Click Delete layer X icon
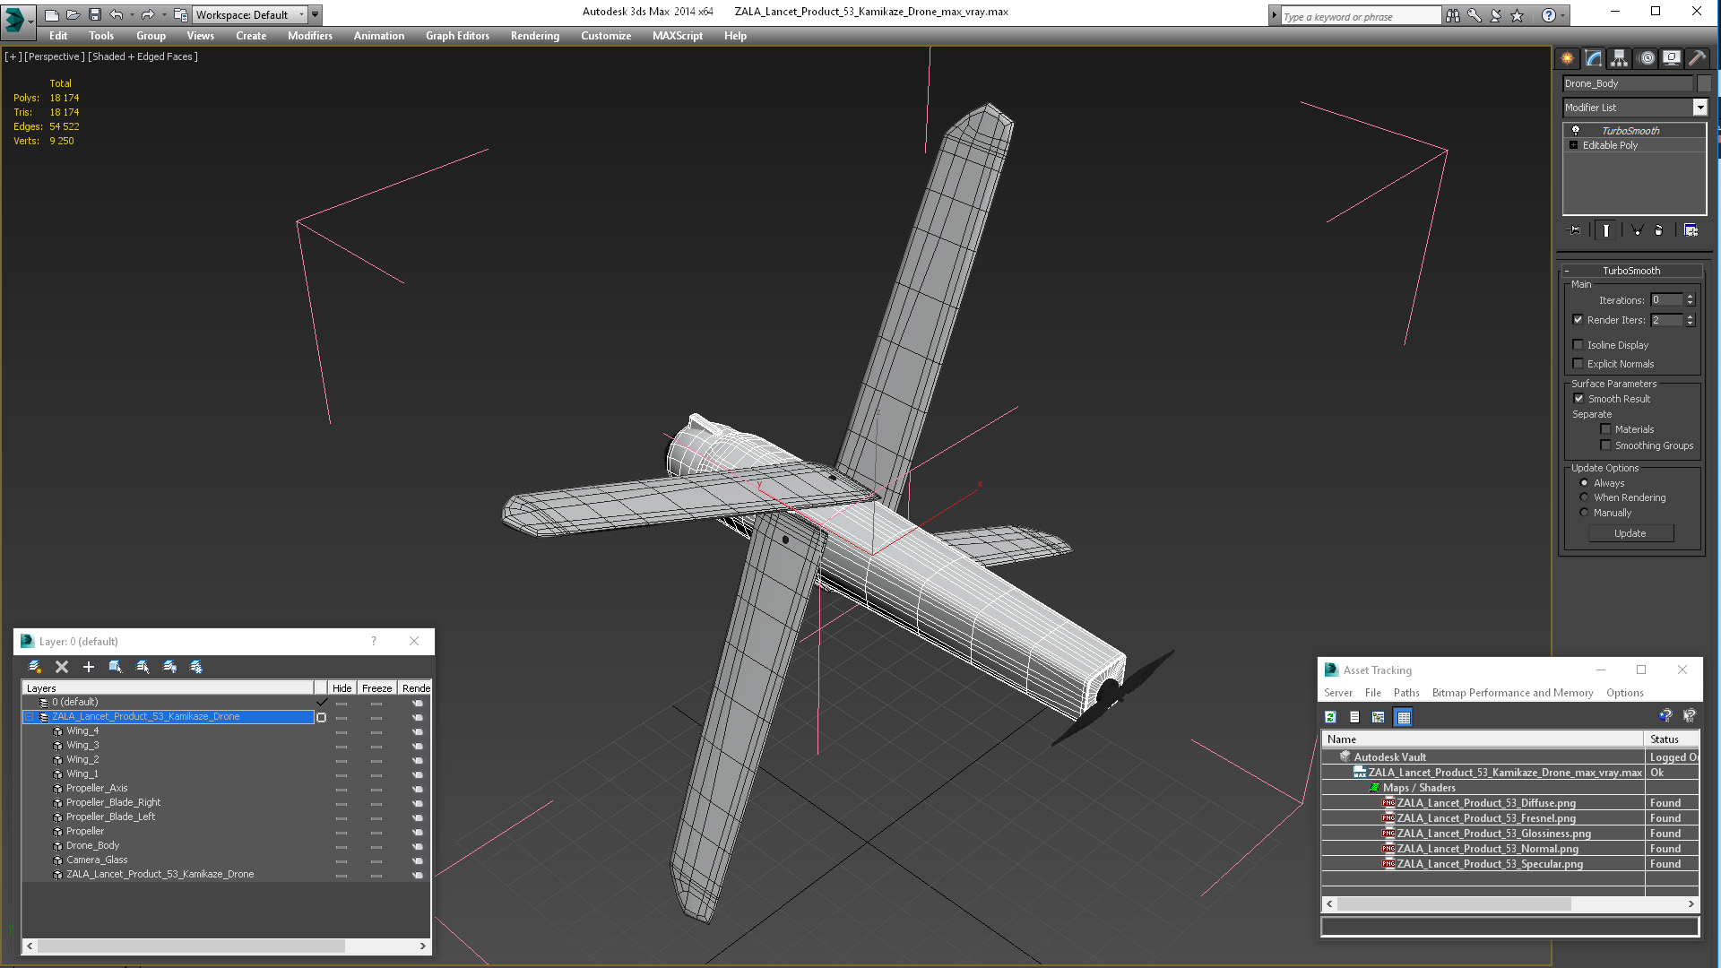The width and height of the screenshot is (1721, 968). pyautogui.click(x=62, y=667)
